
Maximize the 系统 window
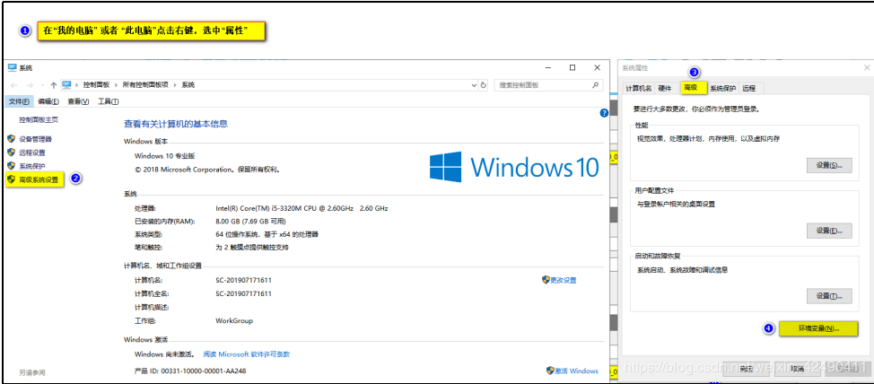pos(572,67)
